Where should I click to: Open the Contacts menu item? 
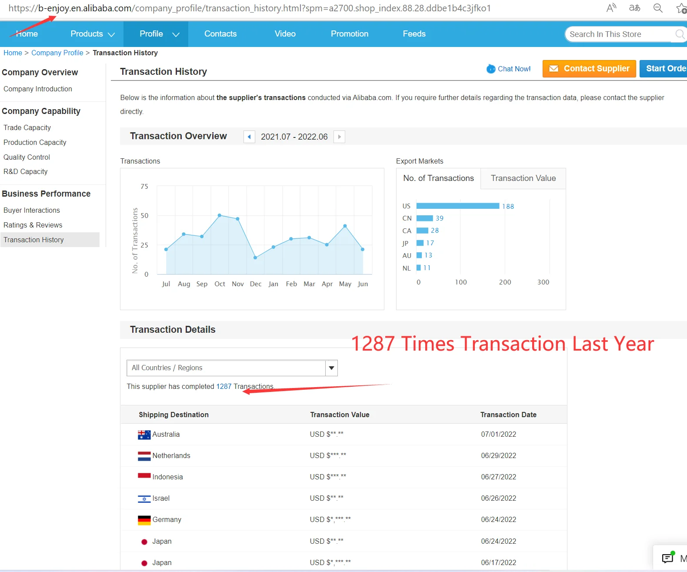(220, 34)
